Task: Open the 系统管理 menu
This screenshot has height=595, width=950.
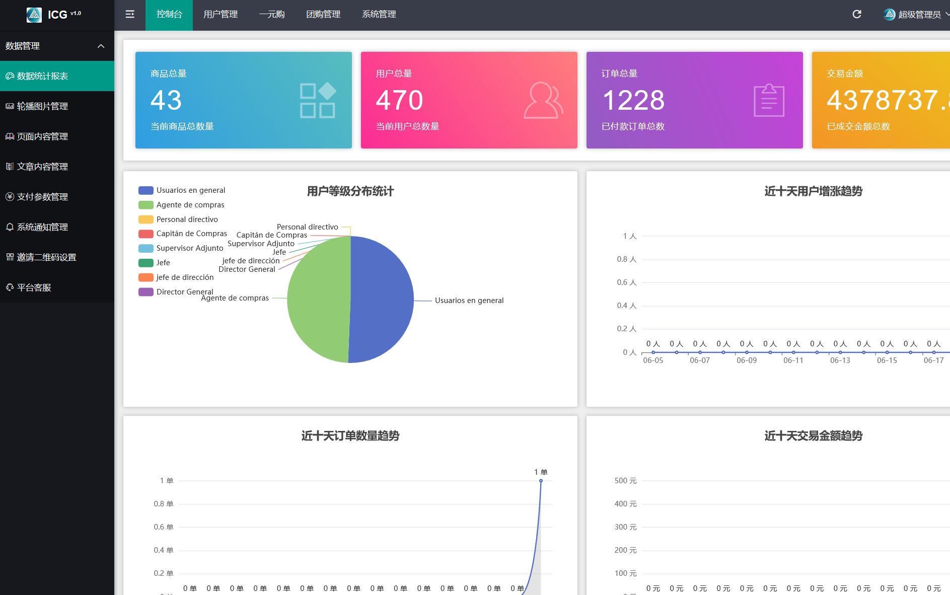Action: coord(379,15)
